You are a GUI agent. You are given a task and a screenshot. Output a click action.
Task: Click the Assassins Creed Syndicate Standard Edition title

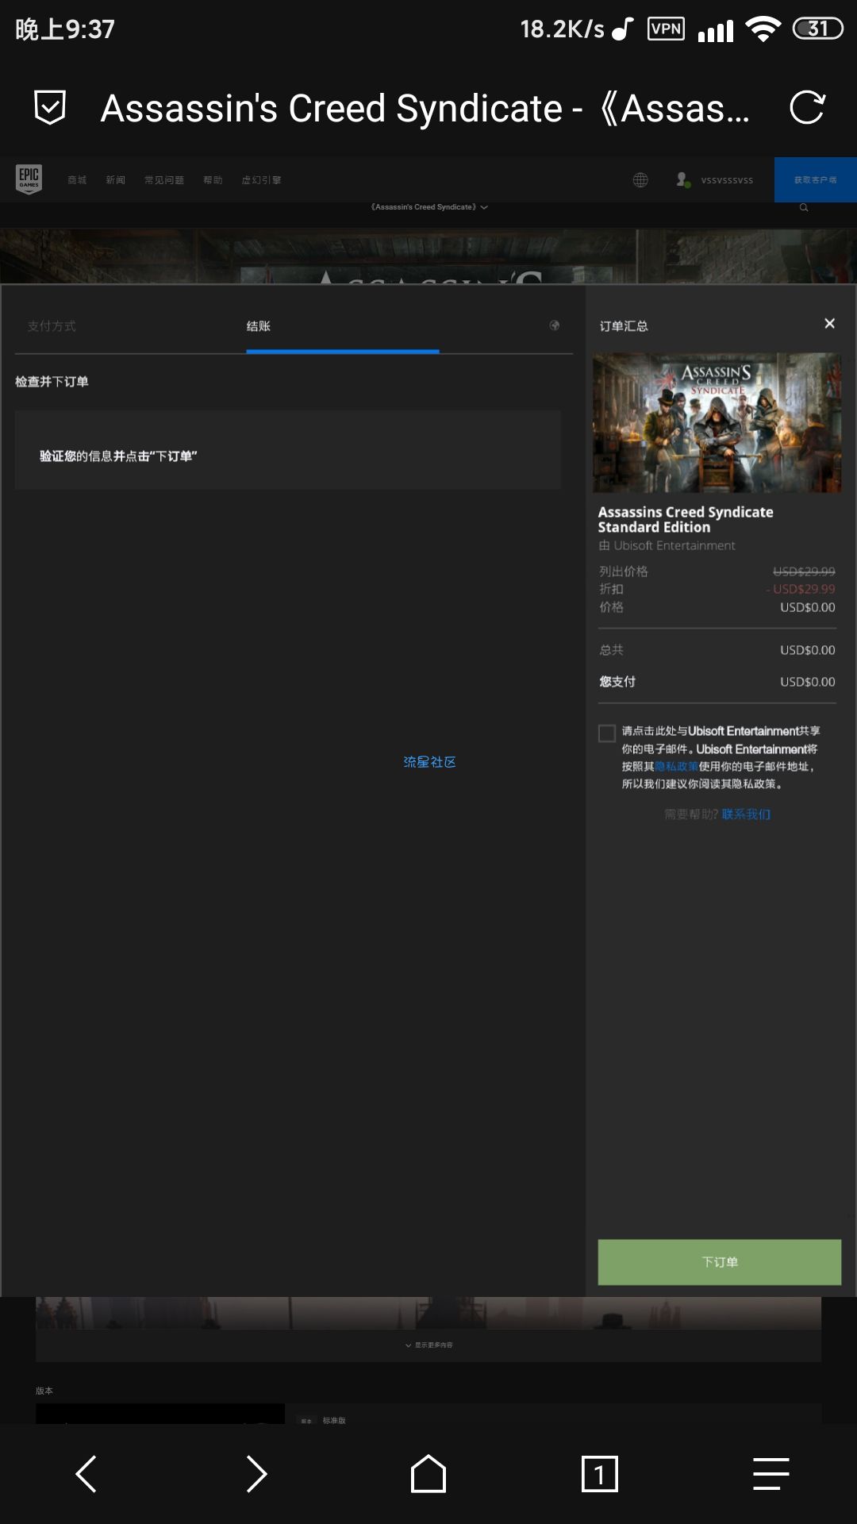tap(686, 520)
